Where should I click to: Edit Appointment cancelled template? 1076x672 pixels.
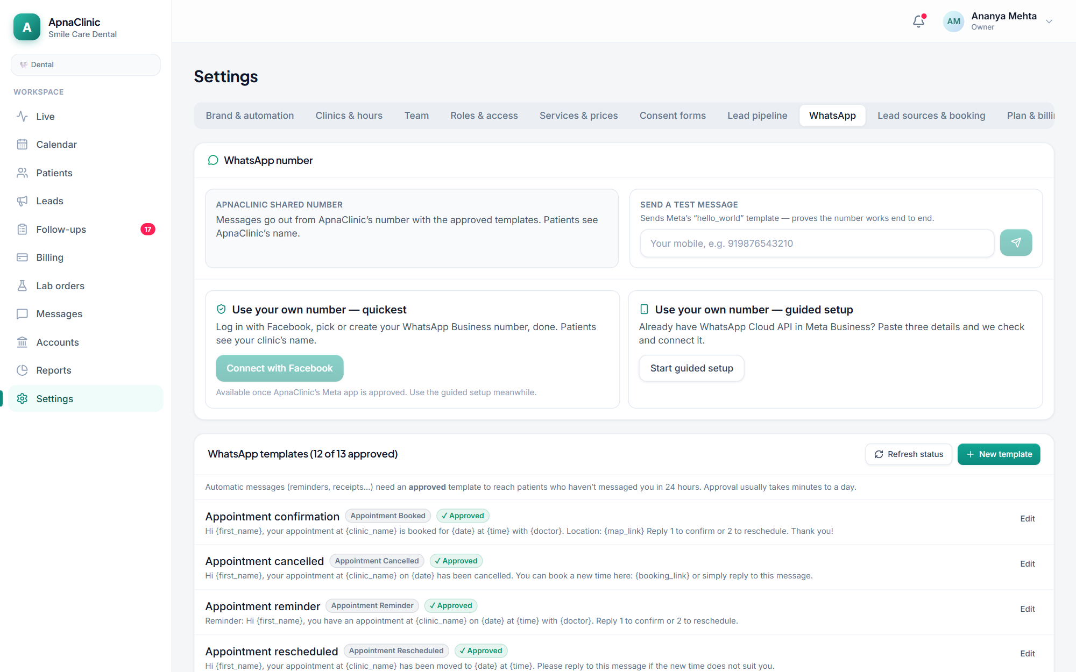pos(1027,564)
